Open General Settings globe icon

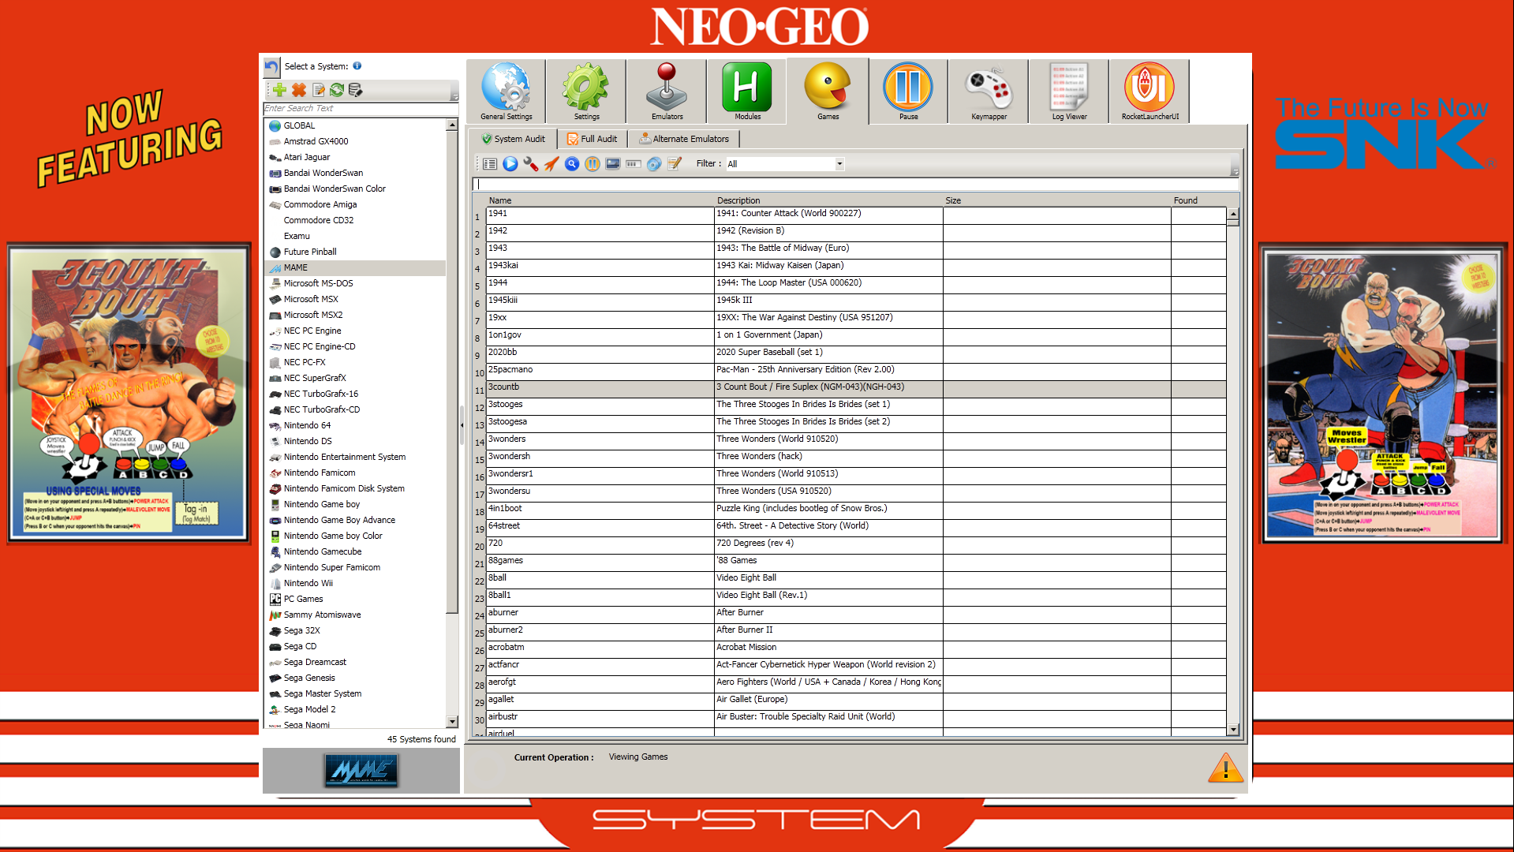[507, 92]
